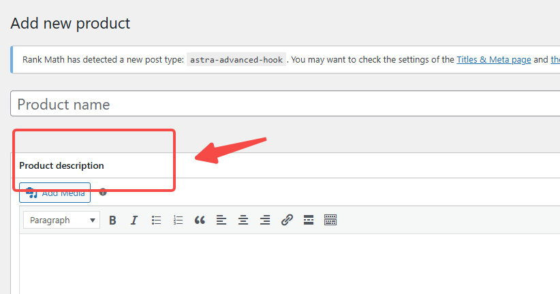Insert a numbered list
The image size is (560, 294).
(178, 220)
